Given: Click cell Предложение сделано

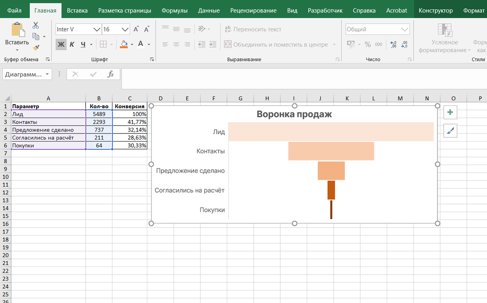Looking at the screenshot, I should click(x=48, y=130).
